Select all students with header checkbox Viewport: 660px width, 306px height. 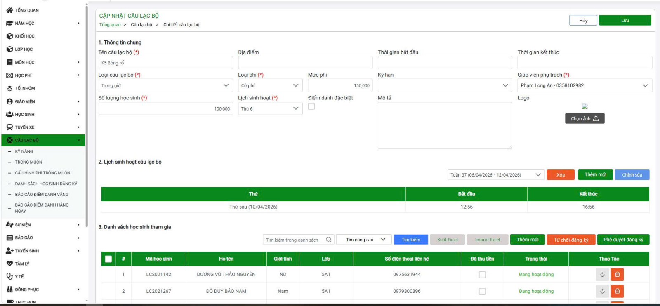pos(108,259)
